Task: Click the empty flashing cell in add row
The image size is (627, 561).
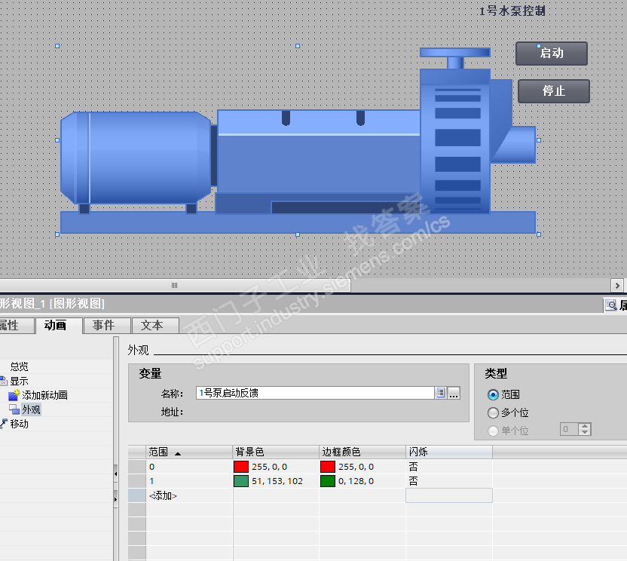Action: coord(449,495)
